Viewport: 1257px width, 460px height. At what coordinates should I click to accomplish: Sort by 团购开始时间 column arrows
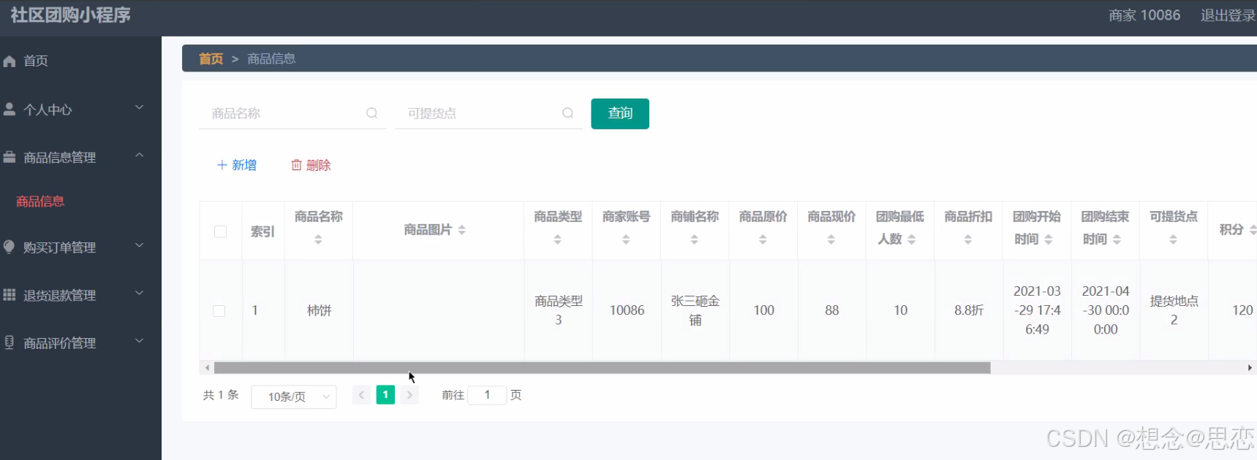coord(1049,239)
